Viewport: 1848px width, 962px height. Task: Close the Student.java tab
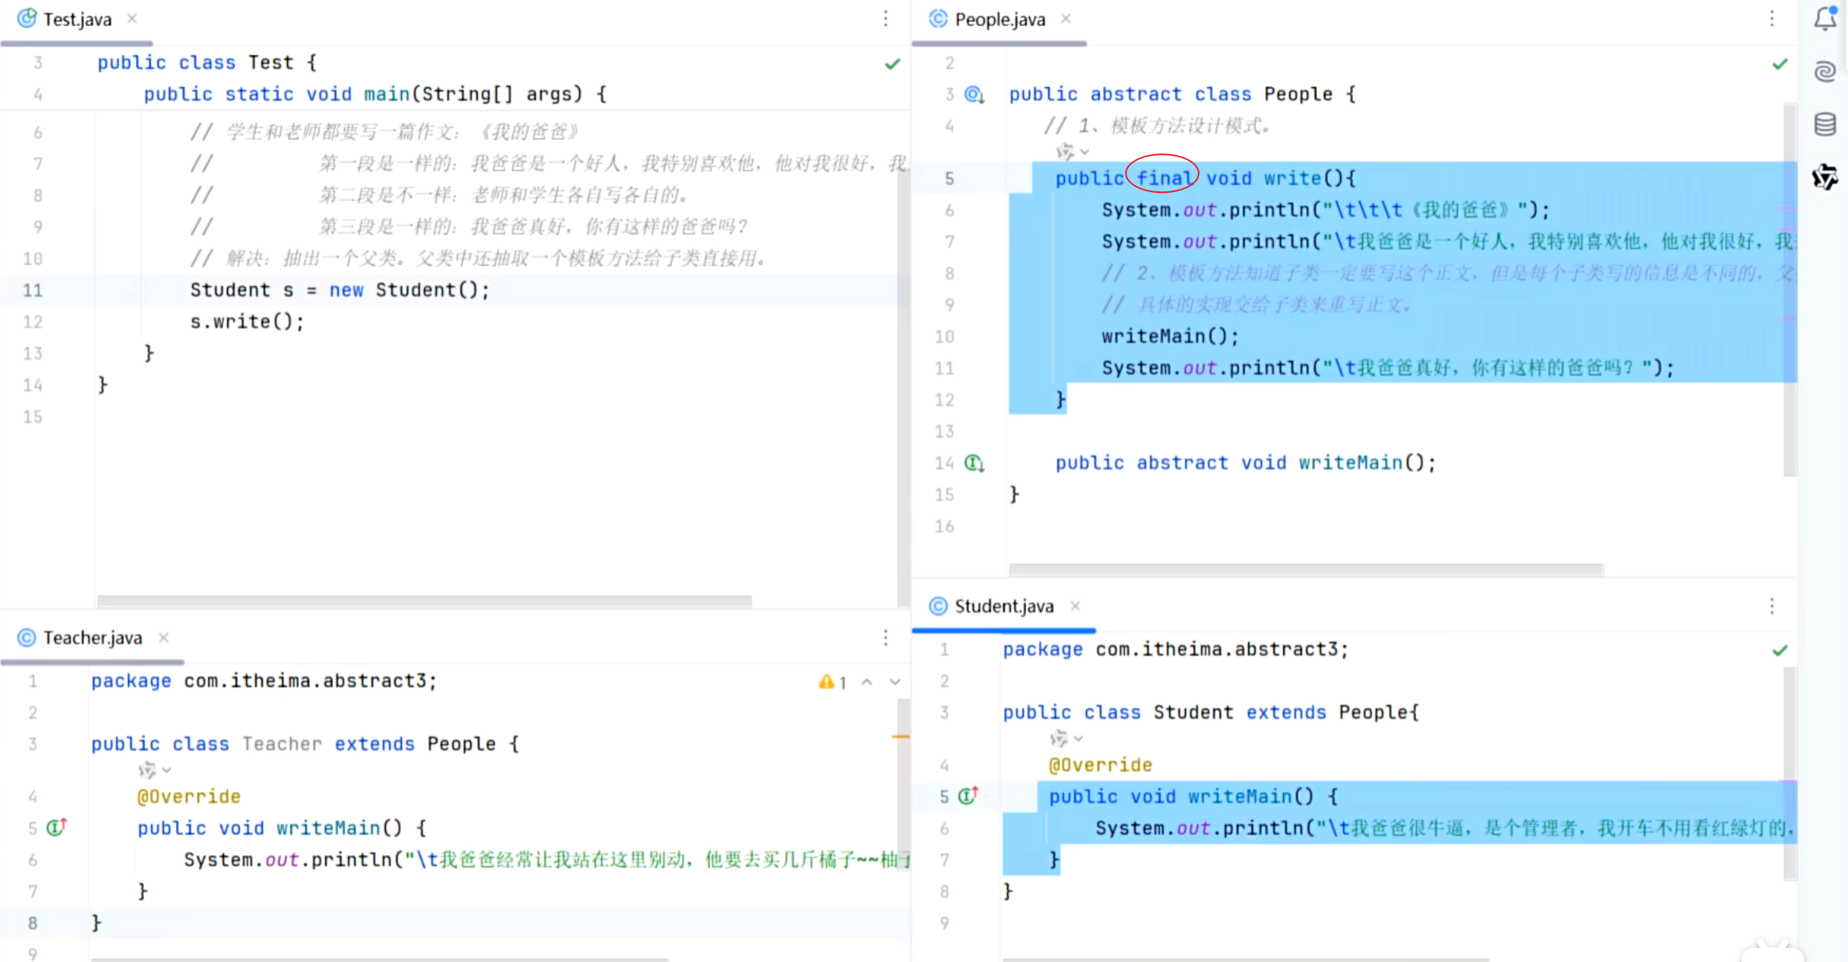(x=1075, y=606)
